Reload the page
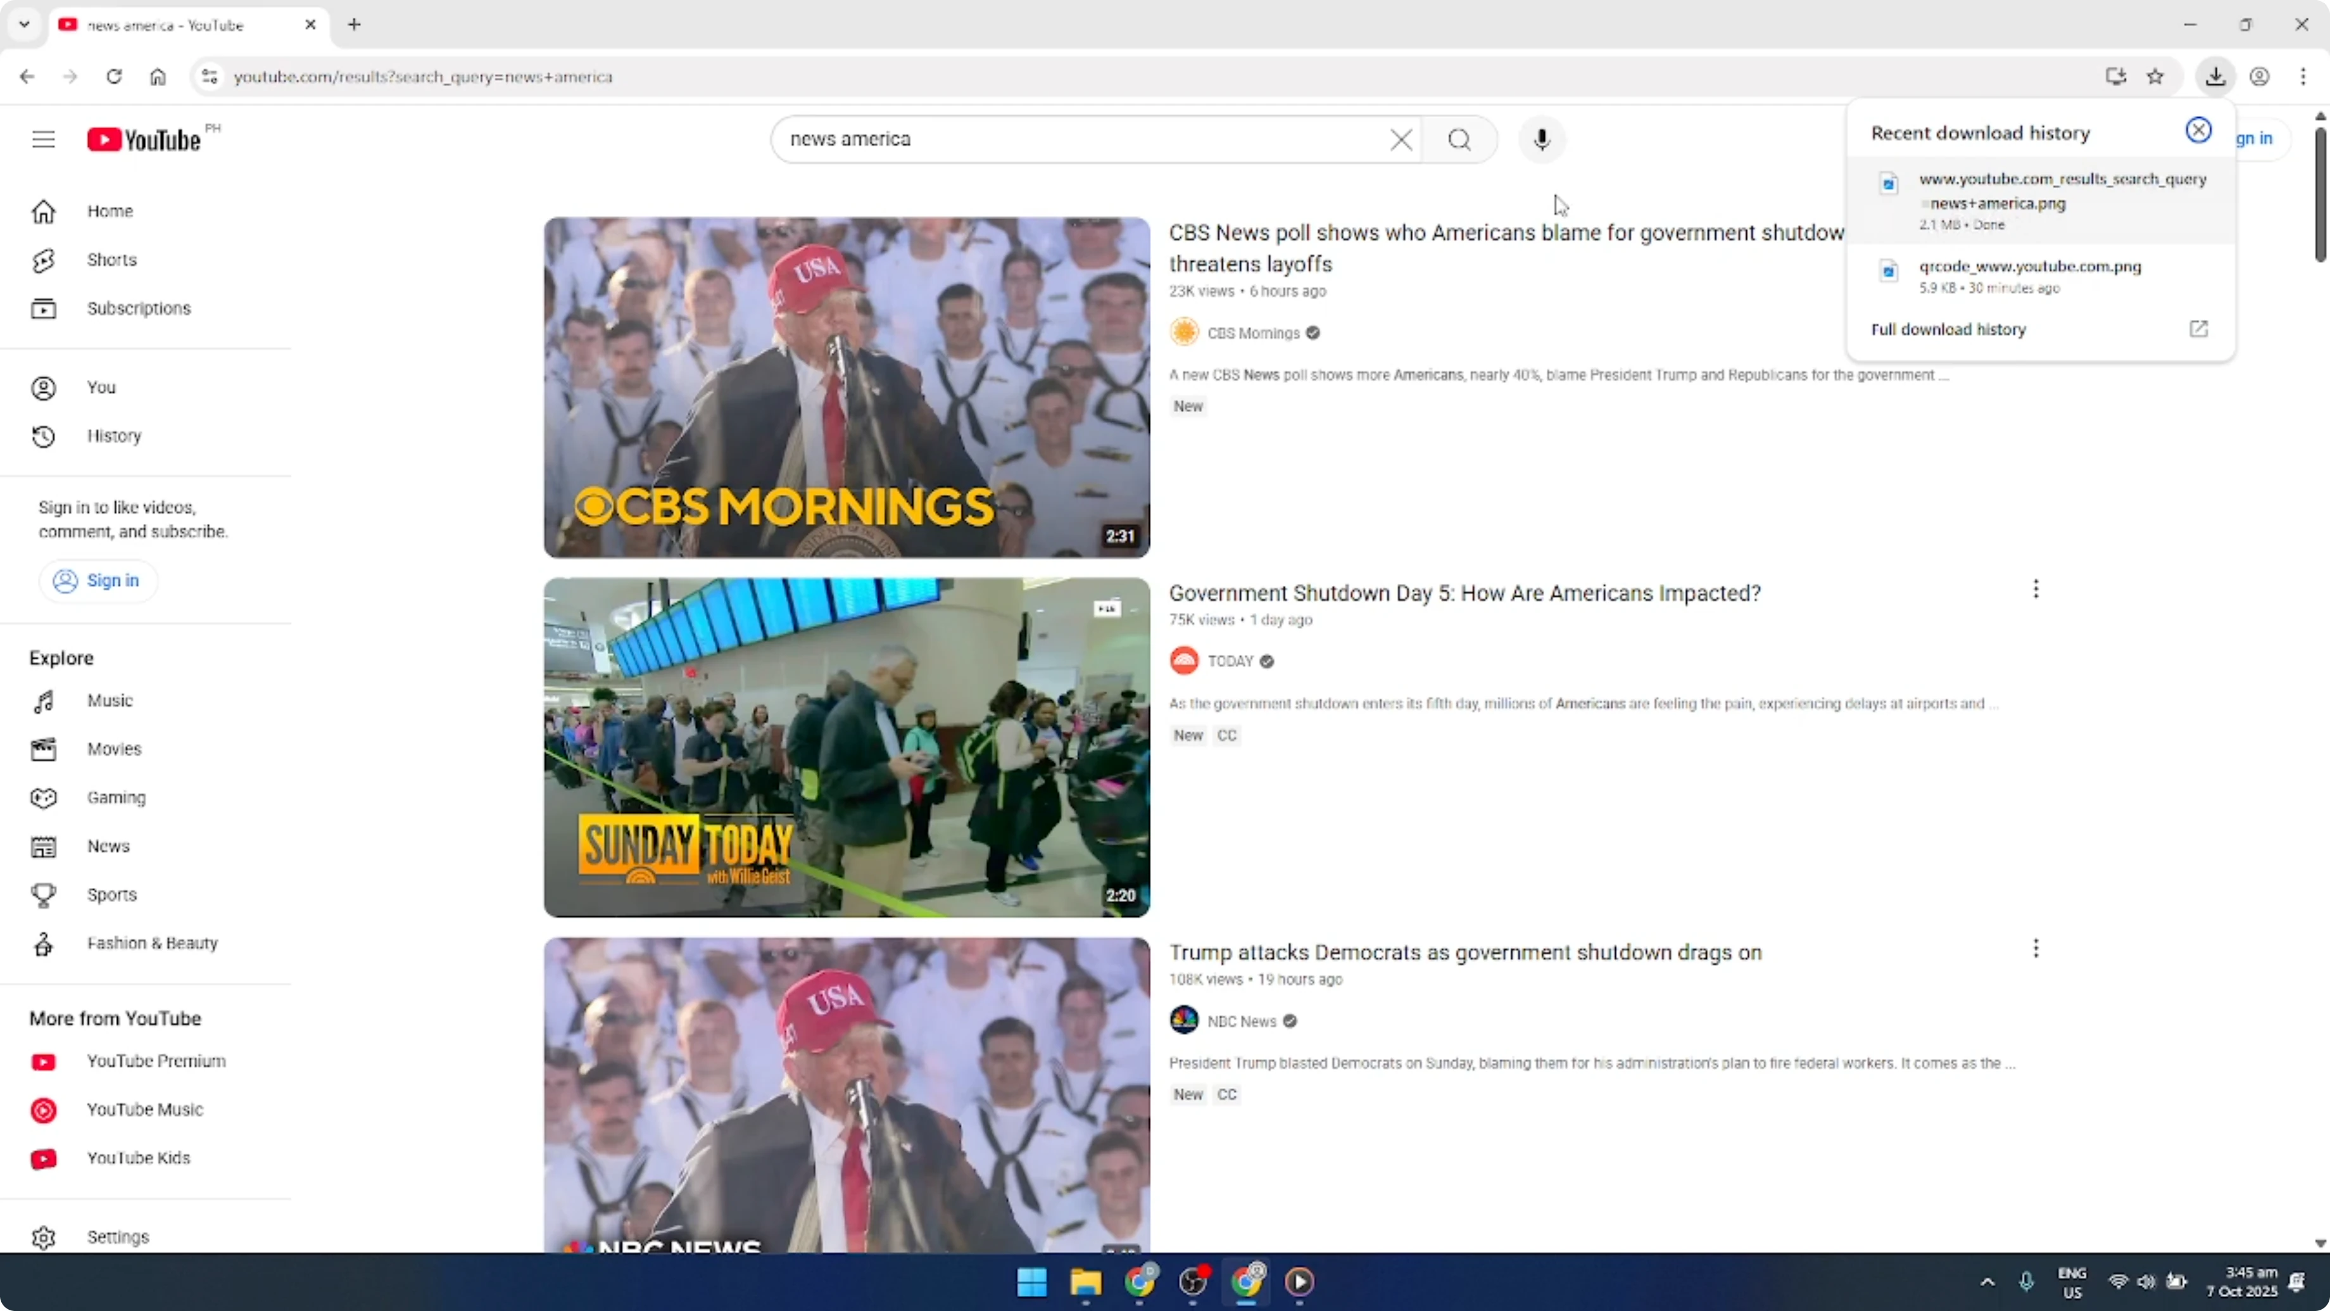Screen dimensions: 2330x1311 [114, 77]
